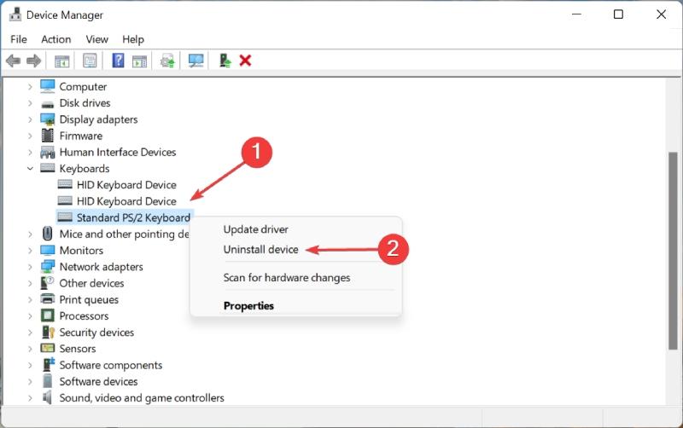This screenshot has width=683, height=428.
Task: Click Scan for hardware changes monitor icon
Action: click(196, 61)
